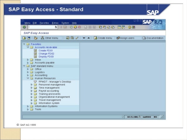Expand the Accounts payable folder
The height and width of the screenshot is (140, 187).
[28, 63]
